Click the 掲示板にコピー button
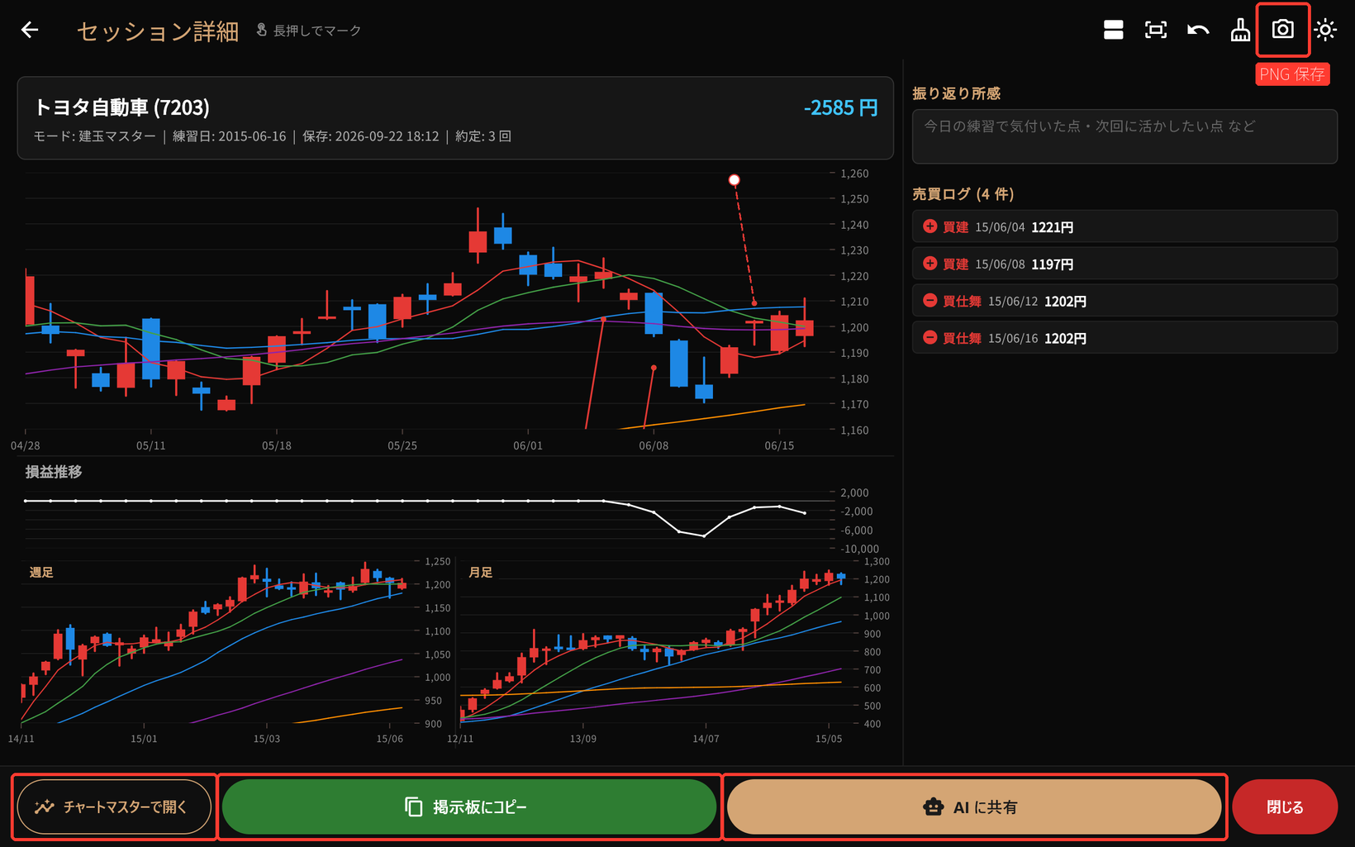The width and height of the screenshot is (1355, 847). [x=469, y=807]
